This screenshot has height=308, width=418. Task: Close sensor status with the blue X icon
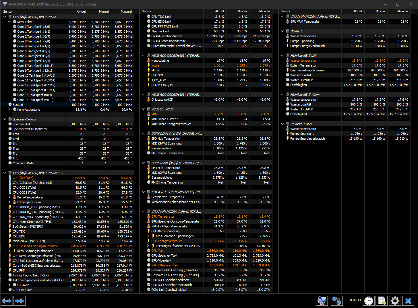(408, 301)
